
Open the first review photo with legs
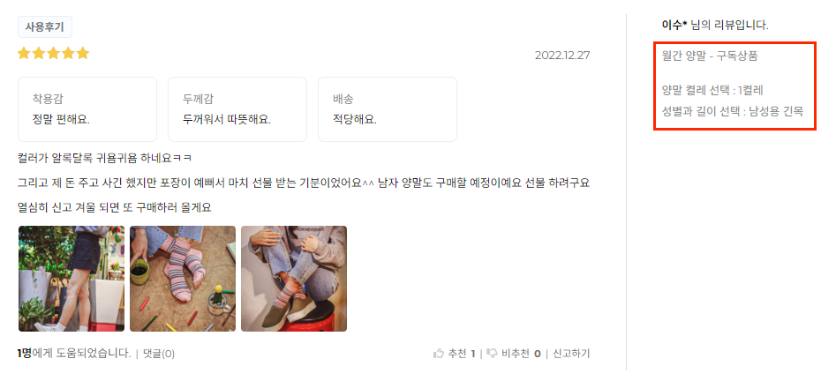point(72,279)
